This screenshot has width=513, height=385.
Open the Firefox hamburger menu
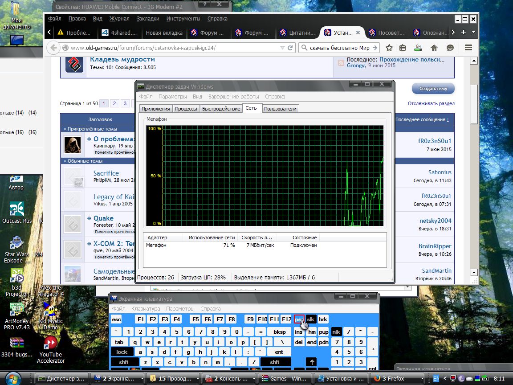click(x=468, y=48)
